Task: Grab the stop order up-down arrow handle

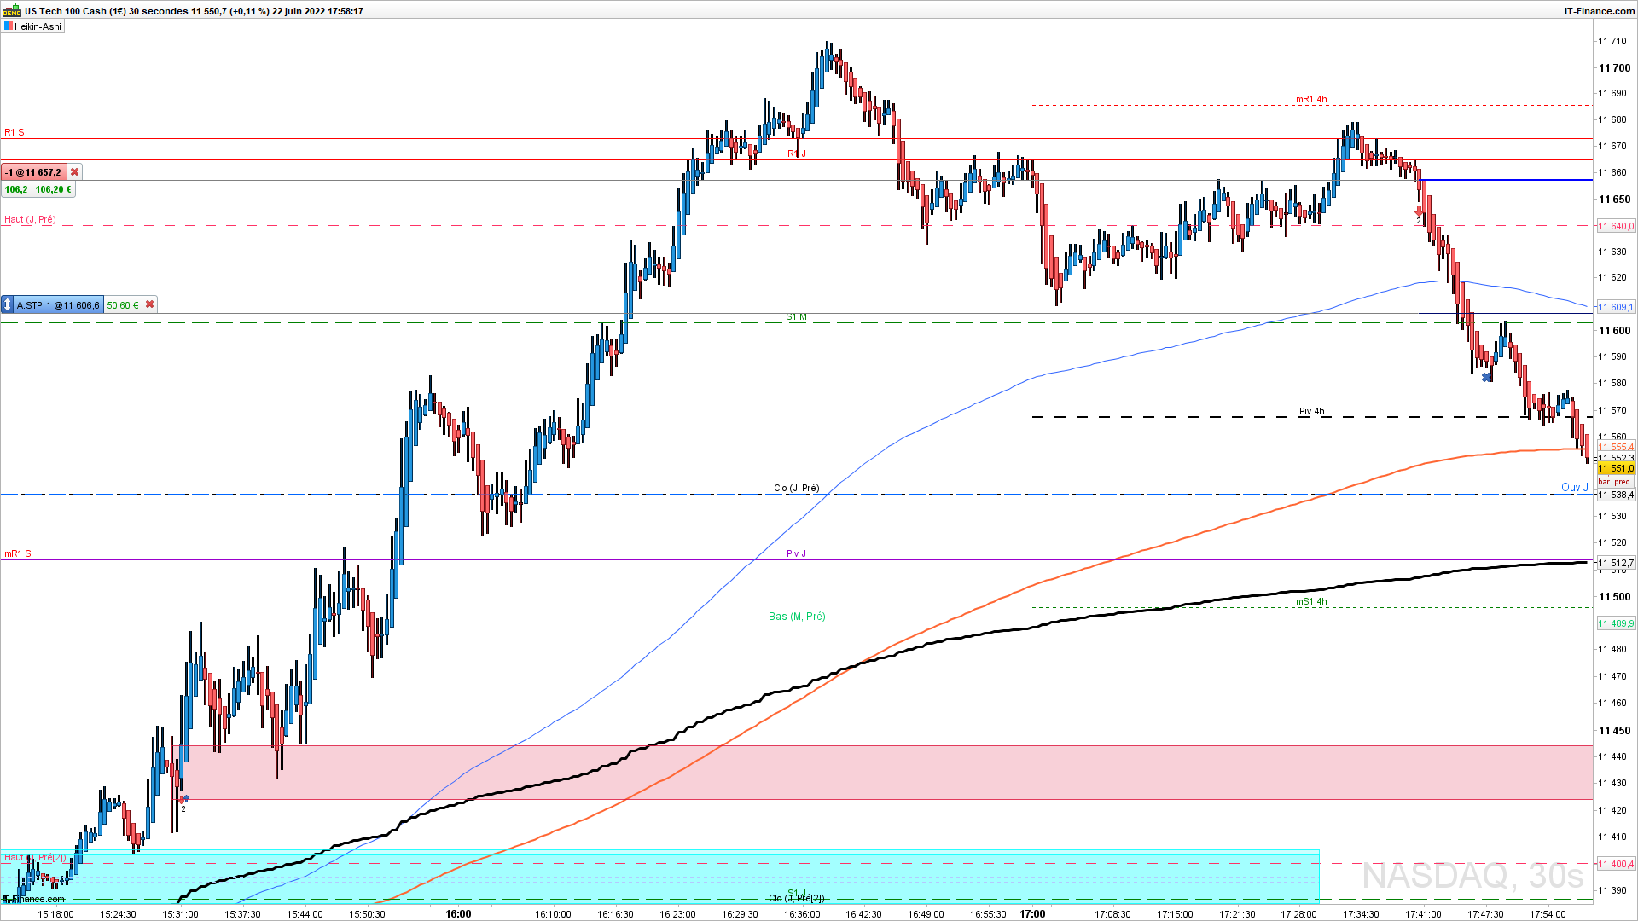Action: (x=8, y=304)
